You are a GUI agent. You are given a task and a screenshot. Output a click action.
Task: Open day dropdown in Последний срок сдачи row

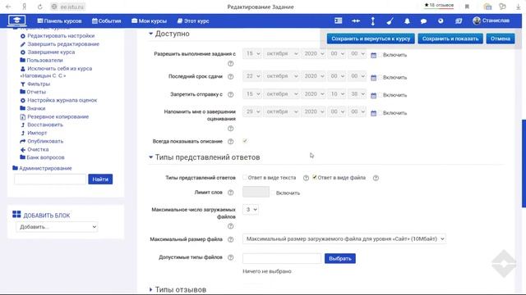(252, 76)
